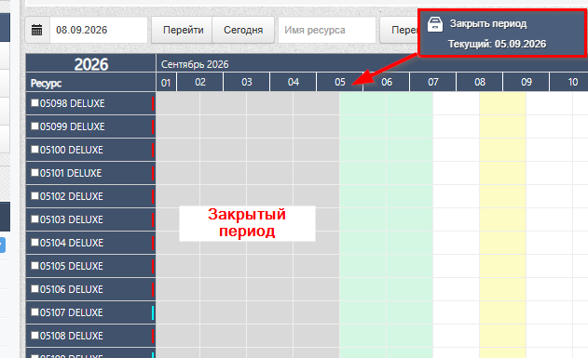588x358 pixels.
Task: Tick the checkbox for 05098 DELUXE
Action: pos(34,102)
